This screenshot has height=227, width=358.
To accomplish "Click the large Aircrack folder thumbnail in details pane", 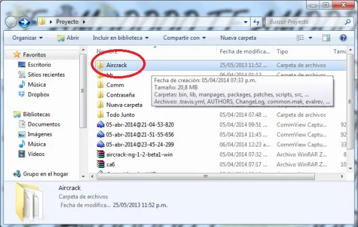I will click(x=30, y=202).
